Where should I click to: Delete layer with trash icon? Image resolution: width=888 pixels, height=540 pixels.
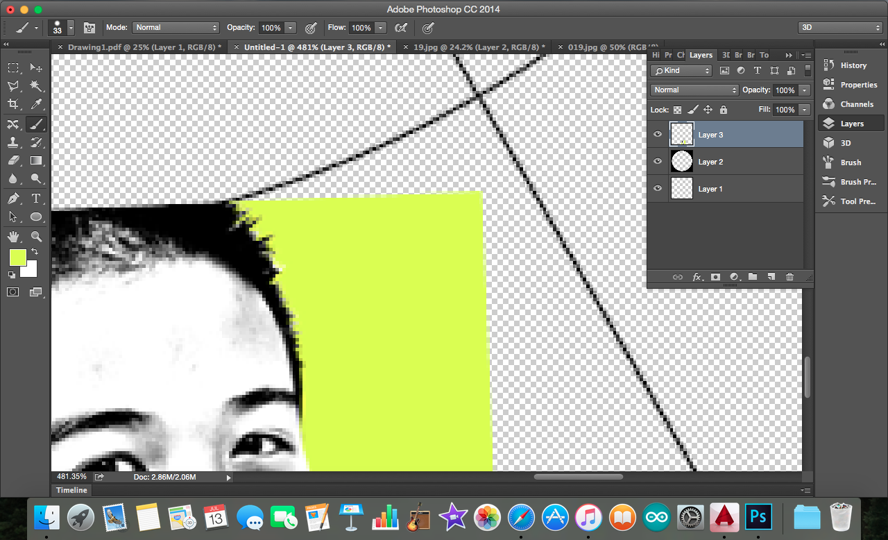pyautogui.click(x=789, y=277)
